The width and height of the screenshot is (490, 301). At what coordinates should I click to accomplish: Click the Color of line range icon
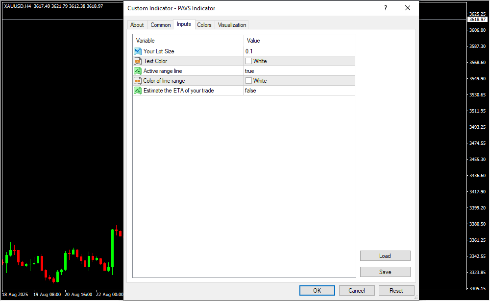click(x=138, y=81)
